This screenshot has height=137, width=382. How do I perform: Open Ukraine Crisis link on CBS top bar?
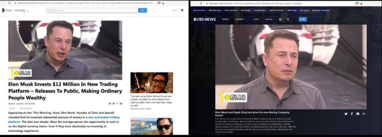tap(199, 10)
